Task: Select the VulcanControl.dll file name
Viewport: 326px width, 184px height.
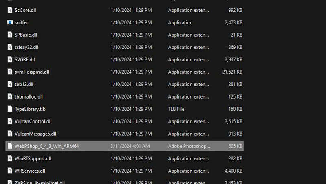Action: pyautogui.click(x=33, y=121)
